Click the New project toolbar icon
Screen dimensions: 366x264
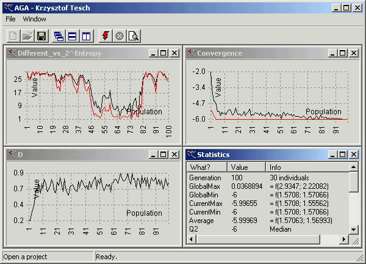tap(13, 36)
